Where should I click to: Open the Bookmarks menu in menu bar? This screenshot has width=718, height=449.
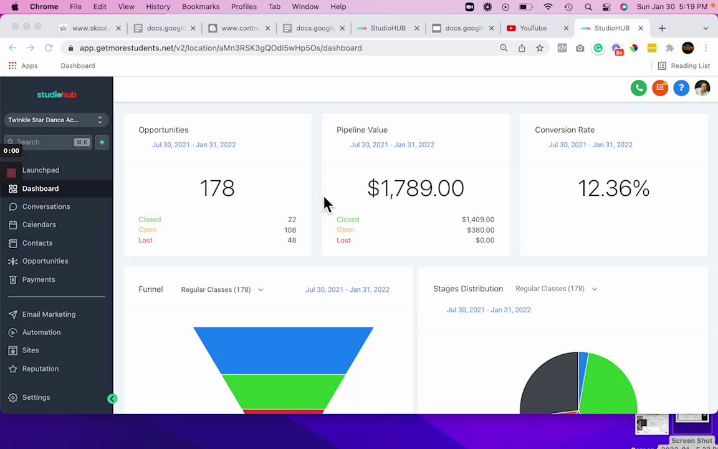[201, 7]
